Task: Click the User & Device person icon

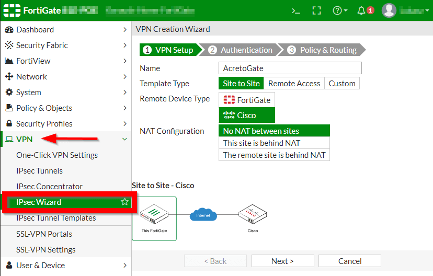Action: point(9,265)
